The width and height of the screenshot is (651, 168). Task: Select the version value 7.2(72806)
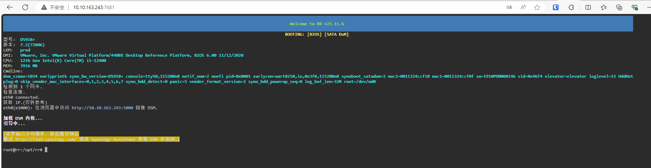pyautogui.click(x=32, y=45)
